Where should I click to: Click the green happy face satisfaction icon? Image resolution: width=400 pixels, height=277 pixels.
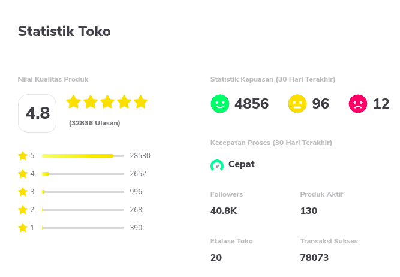pos(220,104)
